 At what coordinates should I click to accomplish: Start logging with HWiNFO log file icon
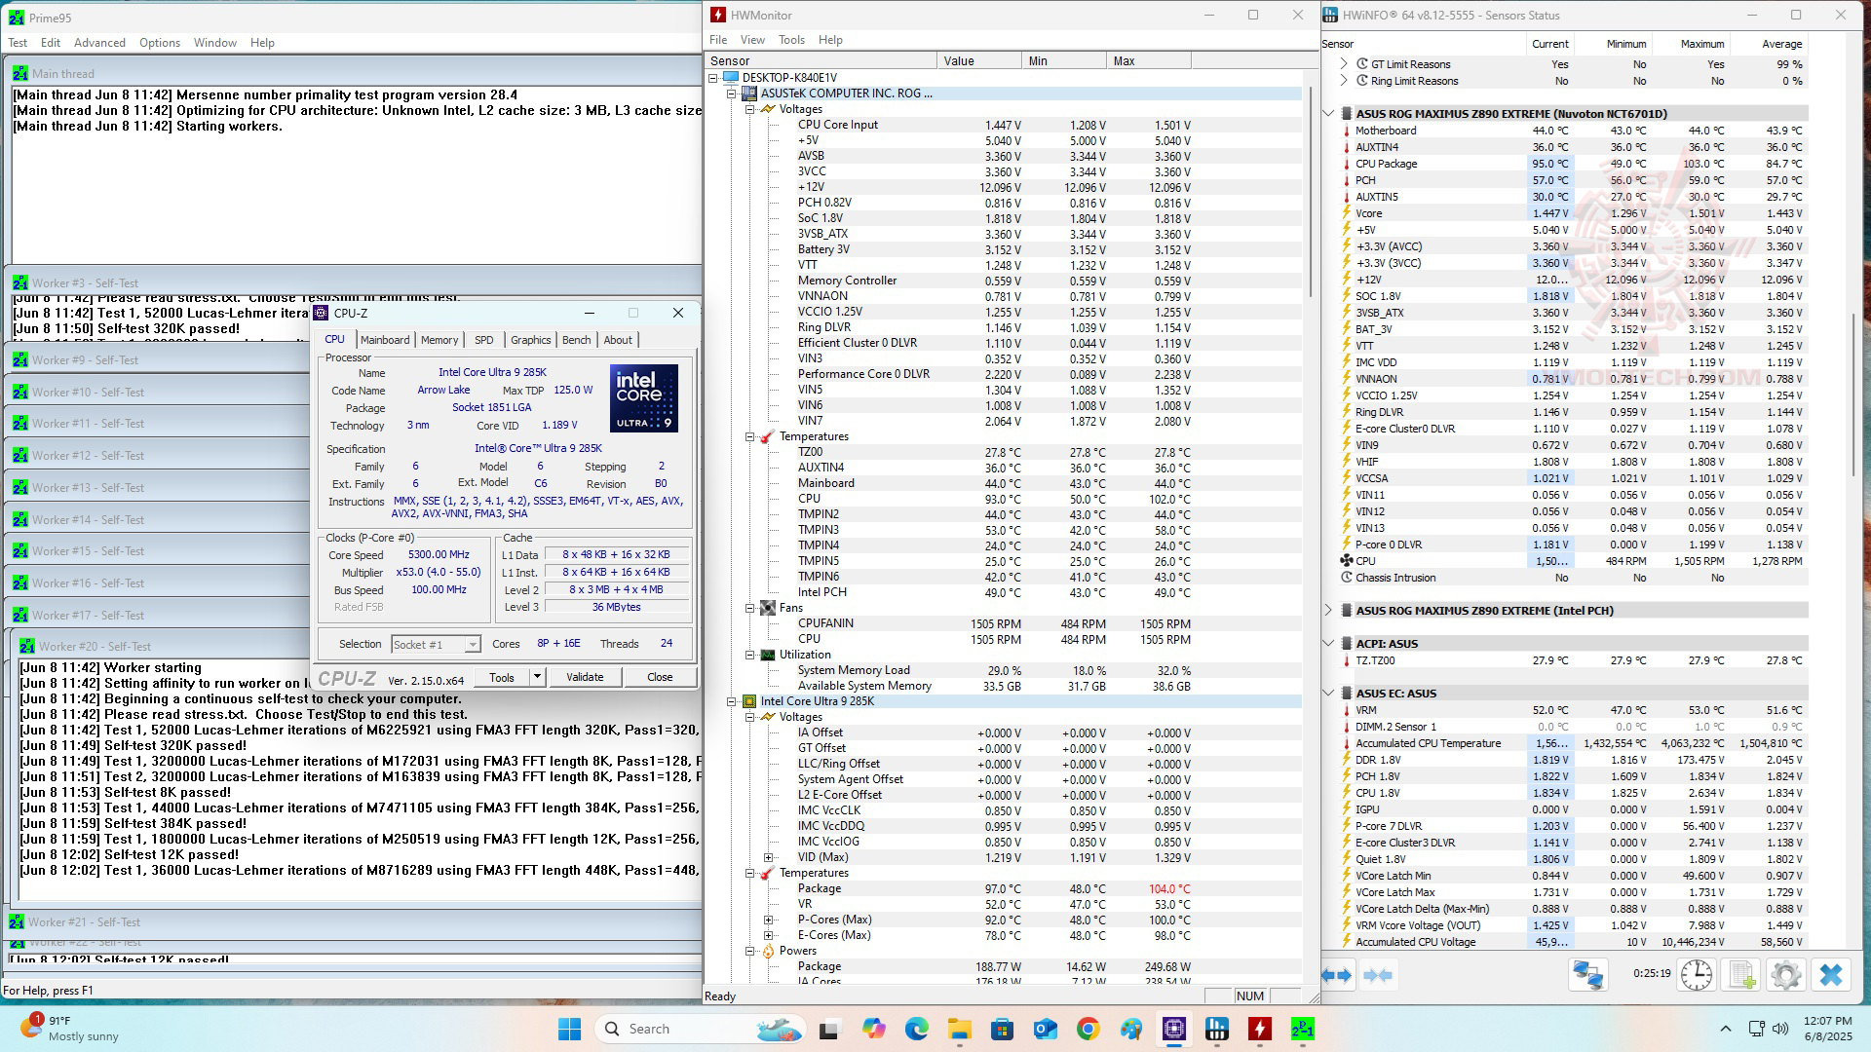pyautogui.click(x=1741, y=975)
